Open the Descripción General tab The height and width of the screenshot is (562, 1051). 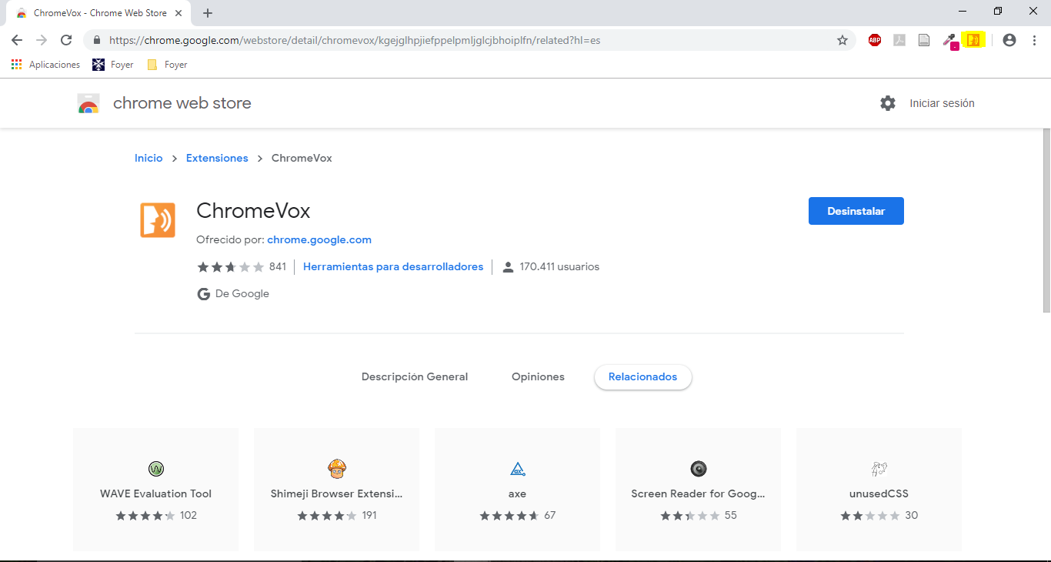tap(415, 376)
